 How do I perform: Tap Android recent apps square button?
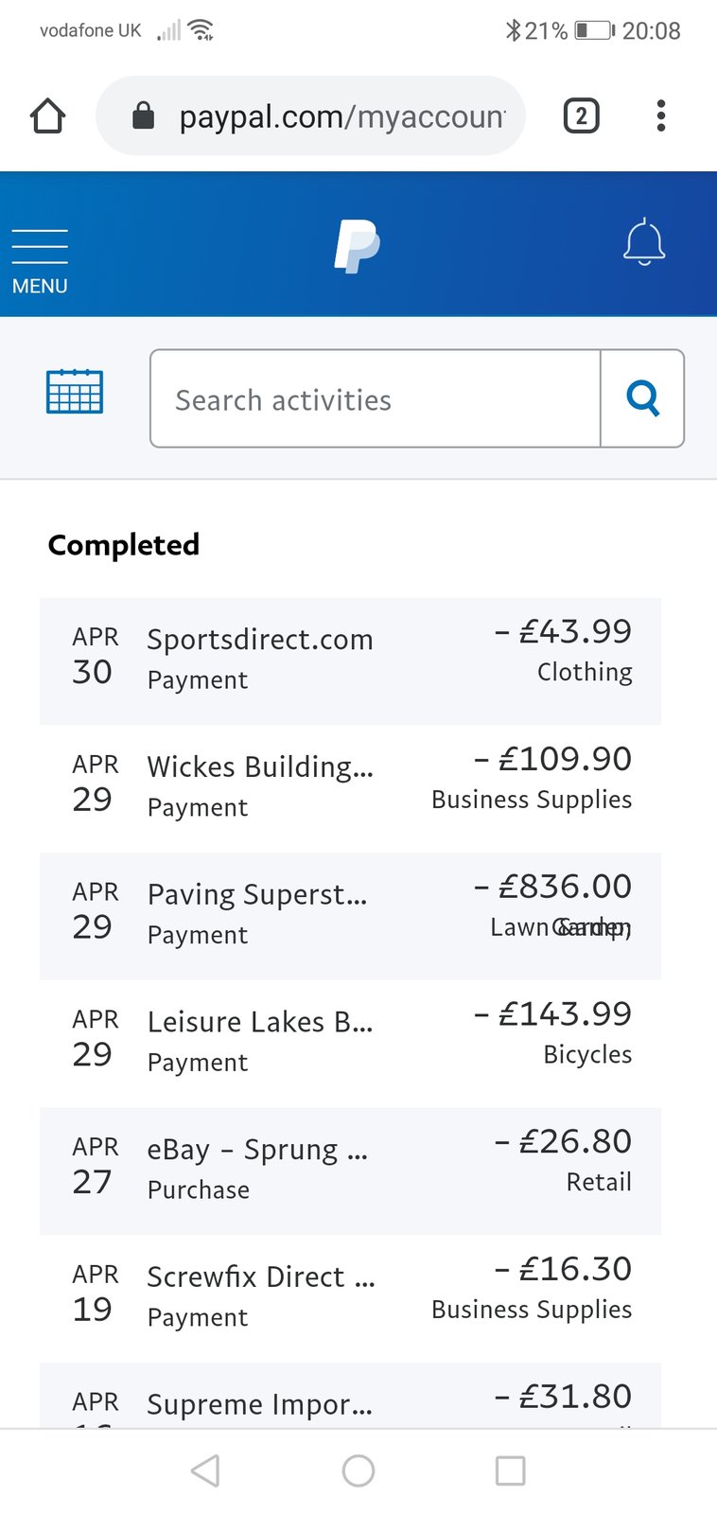[511, 1470]
